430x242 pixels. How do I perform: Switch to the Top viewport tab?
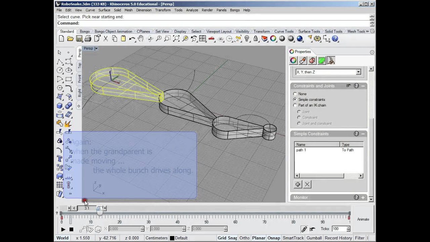(80, 66)
